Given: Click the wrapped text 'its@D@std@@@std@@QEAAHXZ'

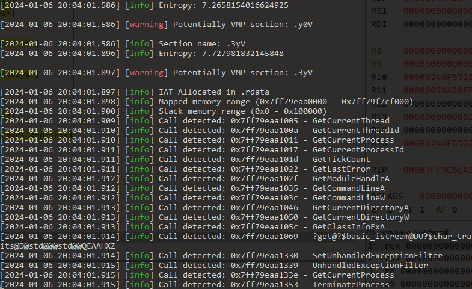Looking at the screenshot, I should (58, 246).
